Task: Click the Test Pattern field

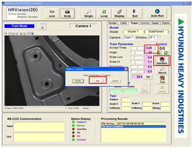Action: tap(126, 100)
